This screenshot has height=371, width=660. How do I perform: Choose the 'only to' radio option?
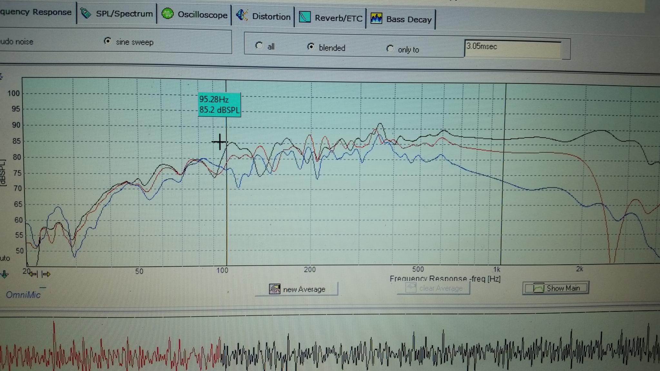point(390,49)
